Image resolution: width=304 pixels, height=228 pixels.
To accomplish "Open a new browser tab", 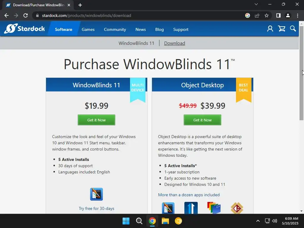I will (80, 5).
